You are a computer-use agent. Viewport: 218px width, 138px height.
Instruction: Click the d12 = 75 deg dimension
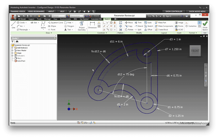(126, 74)
